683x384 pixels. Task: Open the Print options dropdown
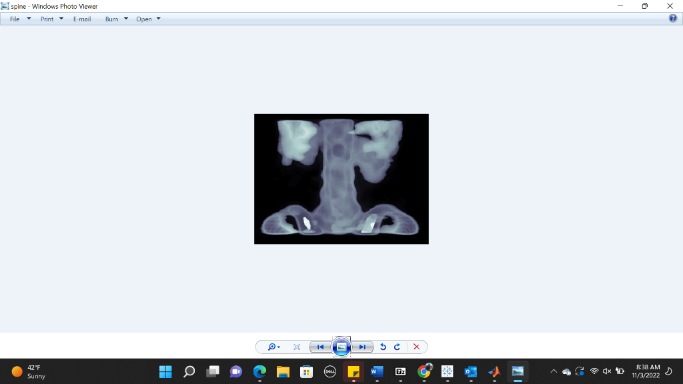pyautogui.click(x=61, y=19)
